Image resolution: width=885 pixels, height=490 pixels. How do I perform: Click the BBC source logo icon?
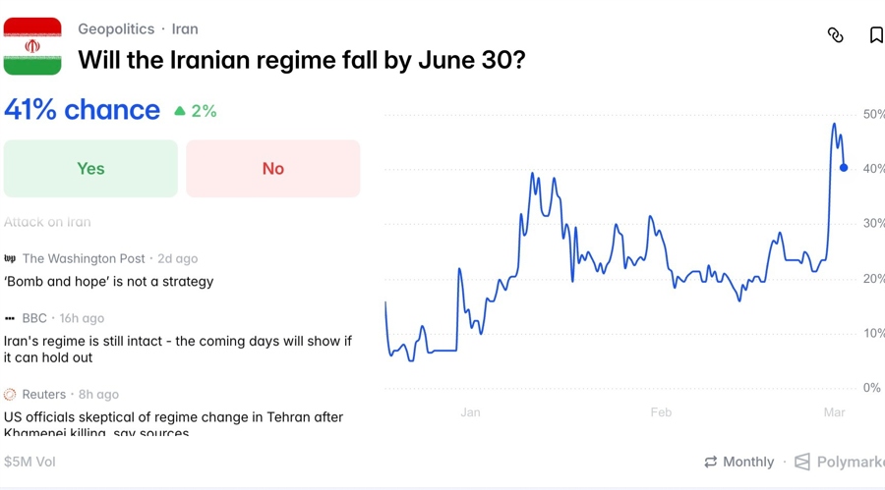pos(10,318)
